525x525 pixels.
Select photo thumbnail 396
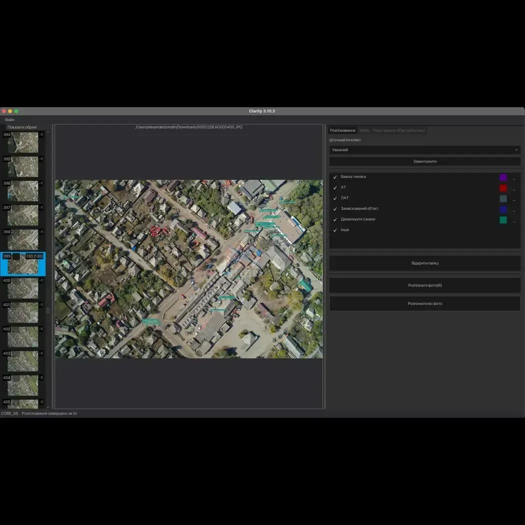23,191
